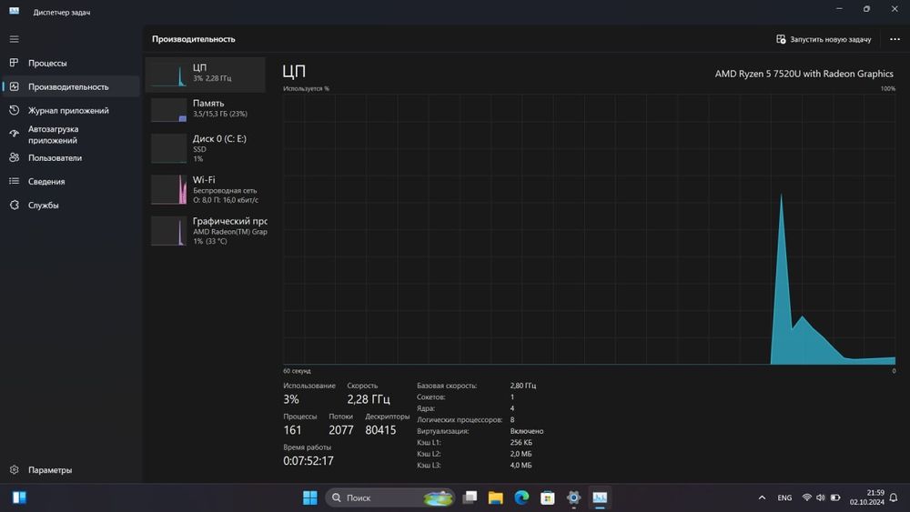Image resolution: width=910 pixels, height=512 pixels.
Task: Click Кэш L3 value 4,0 МБ
Action: point(521,465)
